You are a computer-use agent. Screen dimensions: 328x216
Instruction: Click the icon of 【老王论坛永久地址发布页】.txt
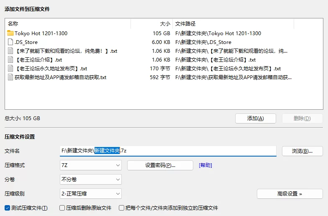(10, 69)
